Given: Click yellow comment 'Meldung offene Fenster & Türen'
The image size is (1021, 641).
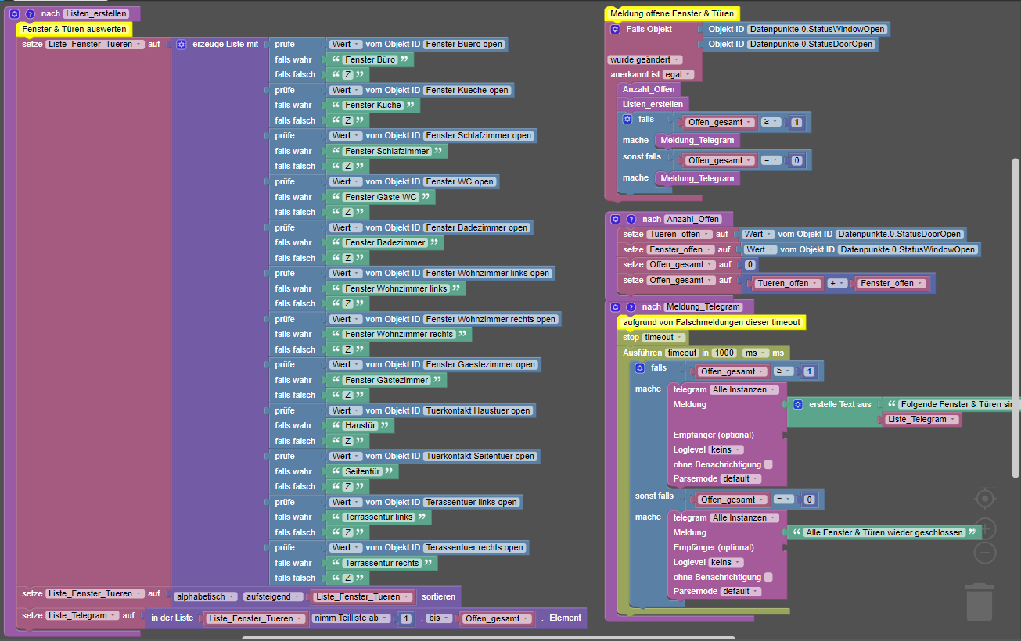Looking at the screenshot, I should click(671, 13).
